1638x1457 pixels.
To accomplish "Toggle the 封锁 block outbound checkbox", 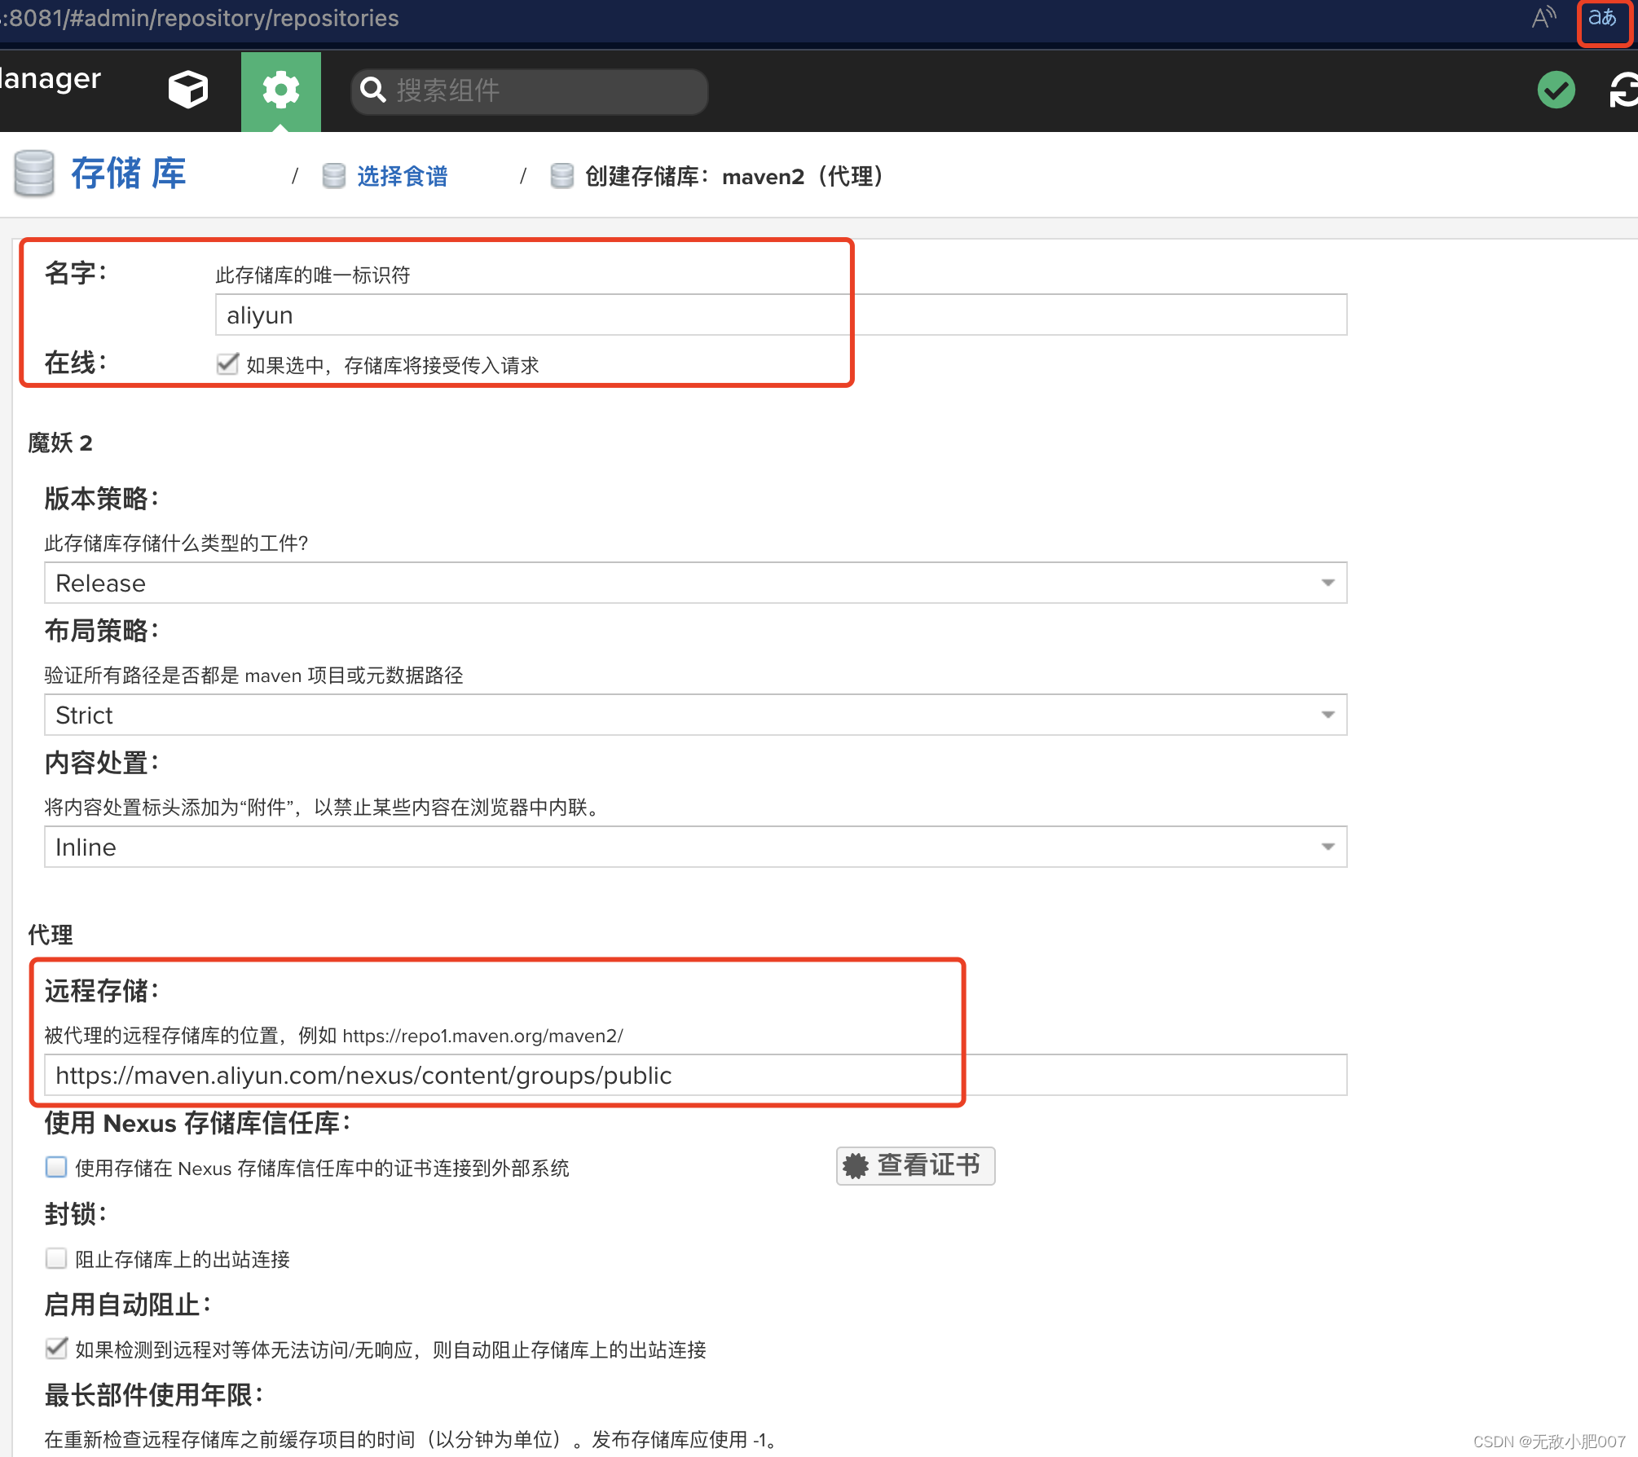I will click(56, 1258).
